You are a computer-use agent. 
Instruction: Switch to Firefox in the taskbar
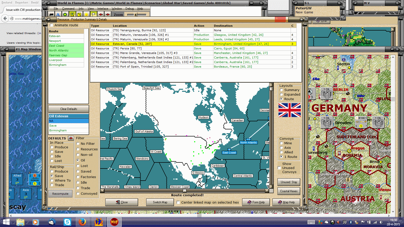82,222
